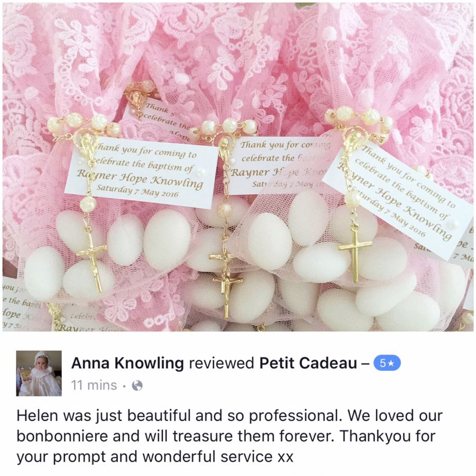Click the review text starting with Helen
This screenshot has width=476, height=476.
230,436
